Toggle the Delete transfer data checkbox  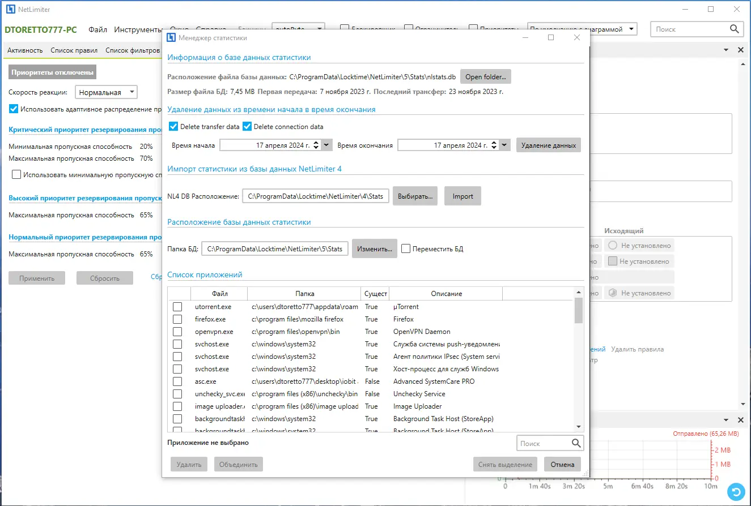tap(174, 126)
